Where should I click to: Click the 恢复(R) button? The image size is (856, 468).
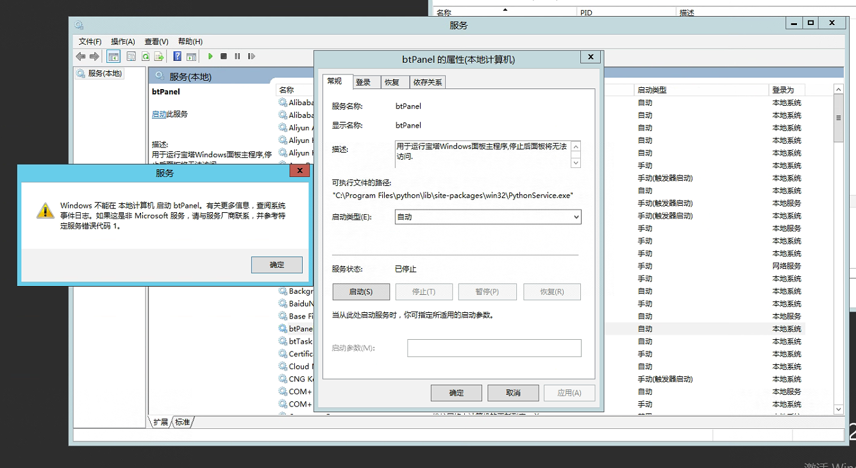click(552, 292)
